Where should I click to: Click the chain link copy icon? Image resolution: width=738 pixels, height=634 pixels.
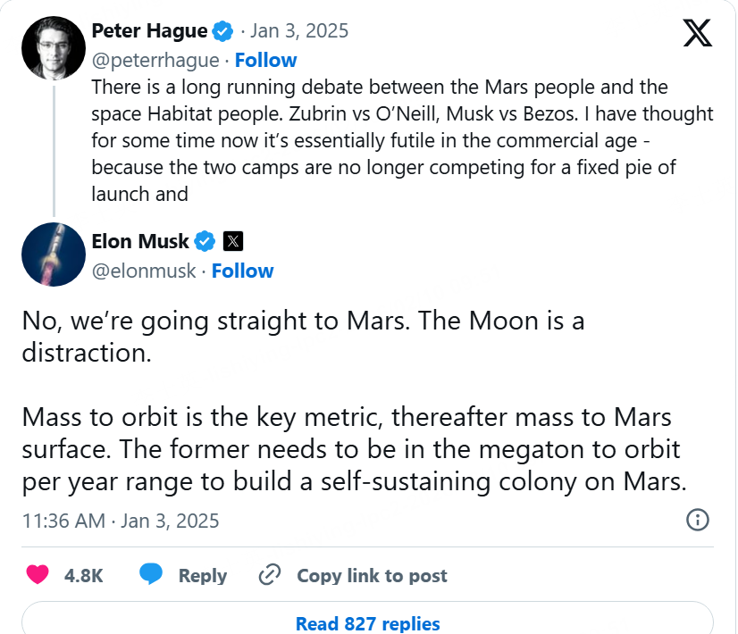(269, 575)
